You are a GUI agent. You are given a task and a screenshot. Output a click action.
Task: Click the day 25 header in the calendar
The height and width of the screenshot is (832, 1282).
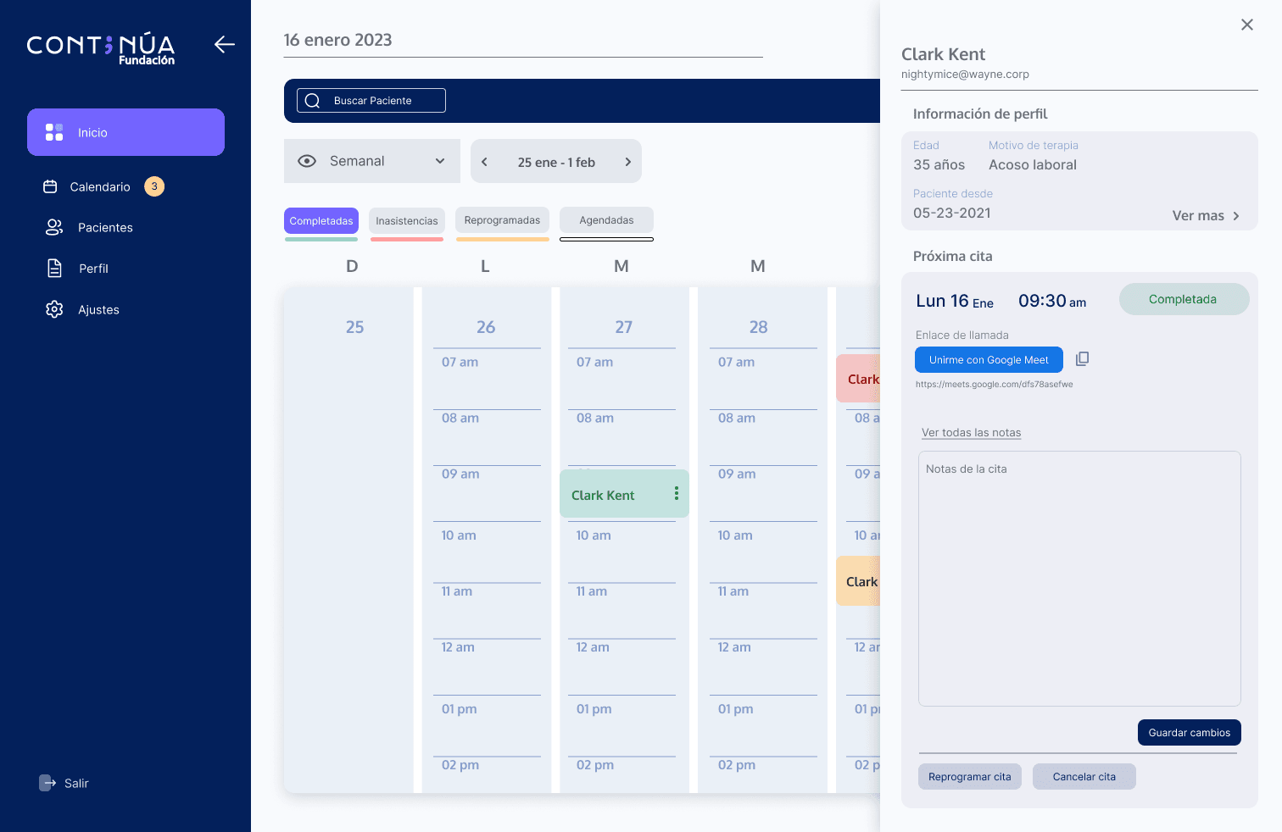[x=354, y=327]
